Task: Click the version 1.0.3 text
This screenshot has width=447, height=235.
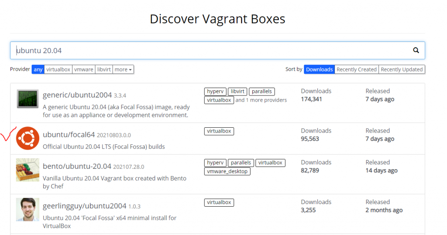Action: click(134, 206)
